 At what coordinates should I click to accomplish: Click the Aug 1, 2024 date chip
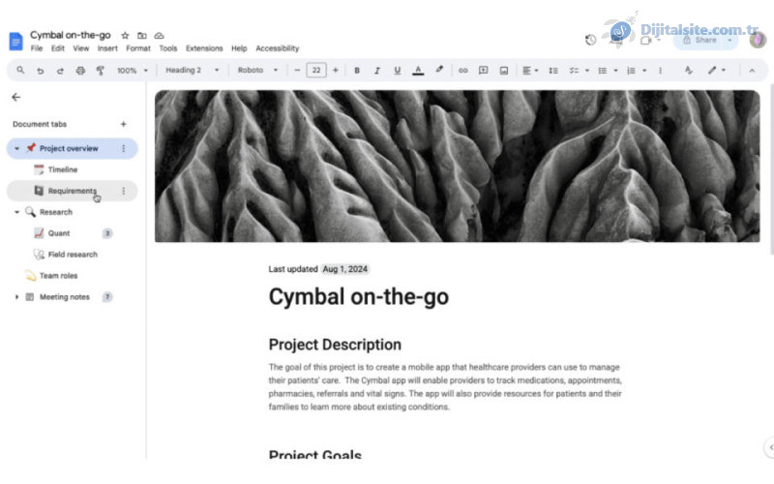[344, 269]
